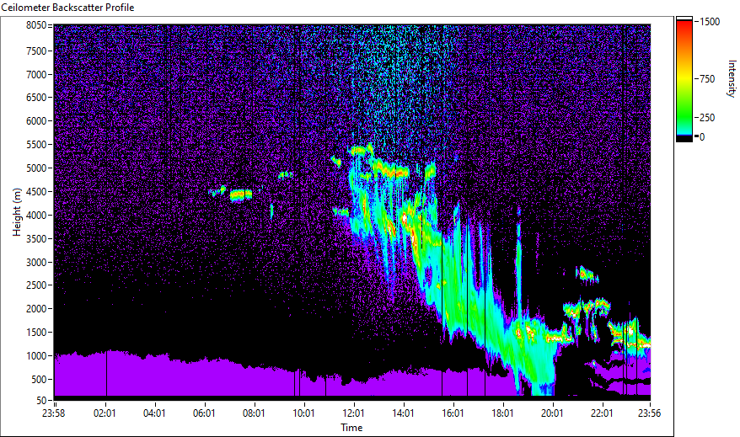The height and width of the screenshot is (437, 740).
Task: Click the 23:56 time axis label
Action: click(x=649, y=413)
